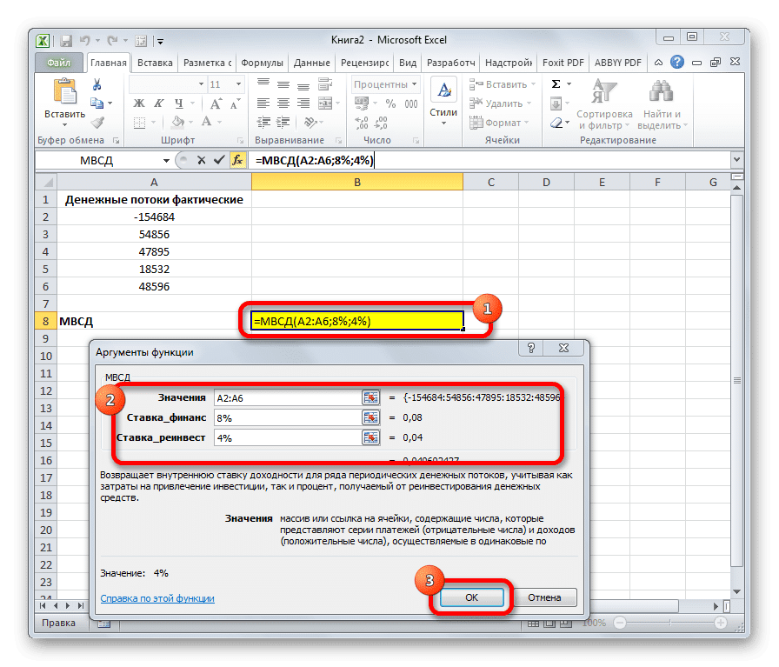Click OK in function arguments dialog
Viewport: 779px width, 667px height.
click(x=471, y=597)
